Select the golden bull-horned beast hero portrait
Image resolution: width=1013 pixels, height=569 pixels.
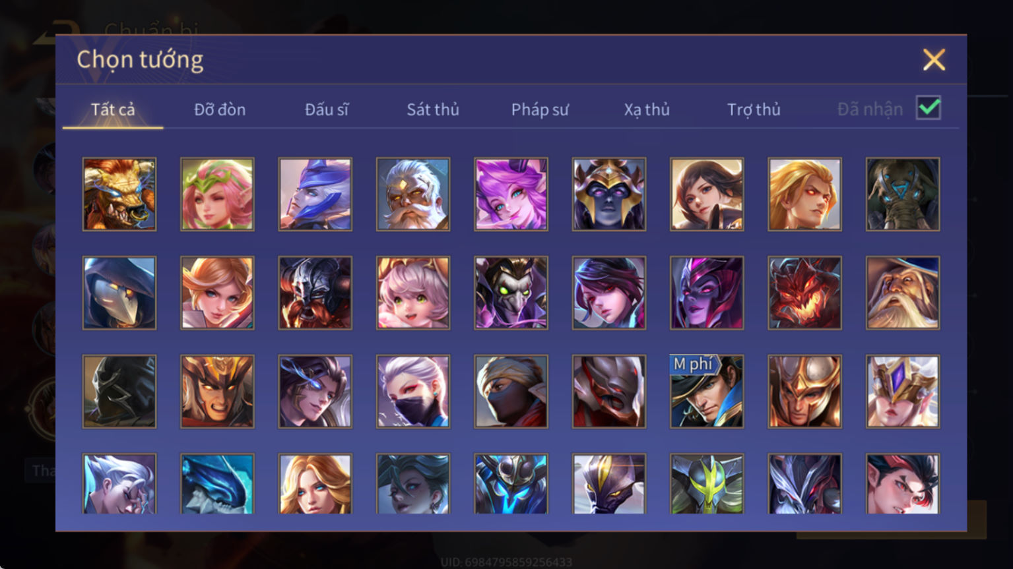(x=119, y=194)
